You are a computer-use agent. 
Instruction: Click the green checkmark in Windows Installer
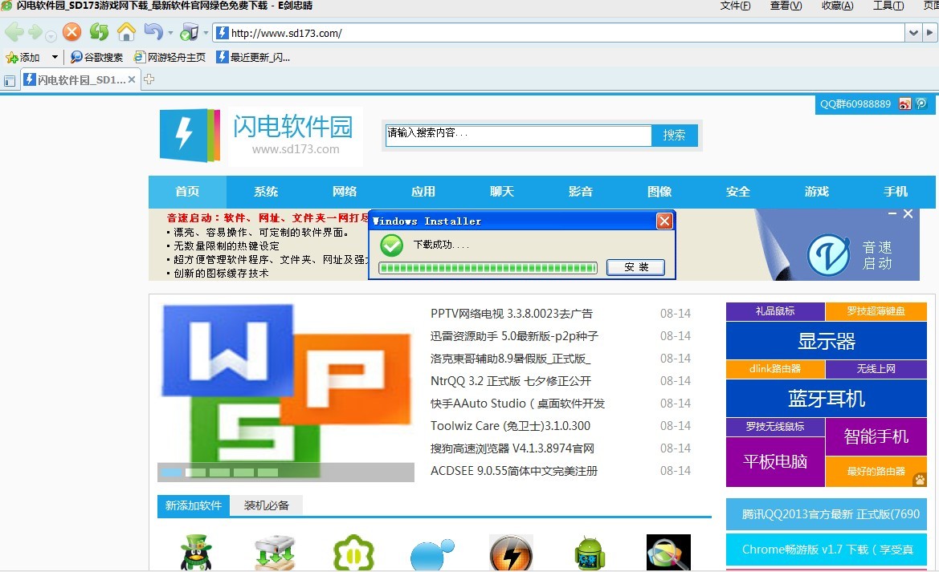click(392, 245)
